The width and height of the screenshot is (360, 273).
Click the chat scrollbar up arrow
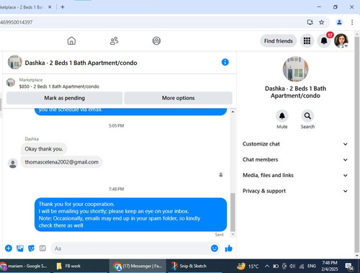(x=233, y=112)
